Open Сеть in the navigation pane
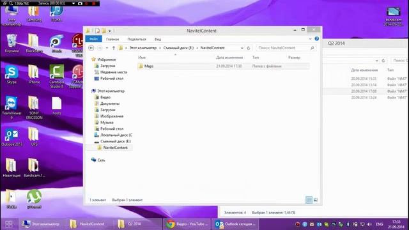 pos(101,160)
